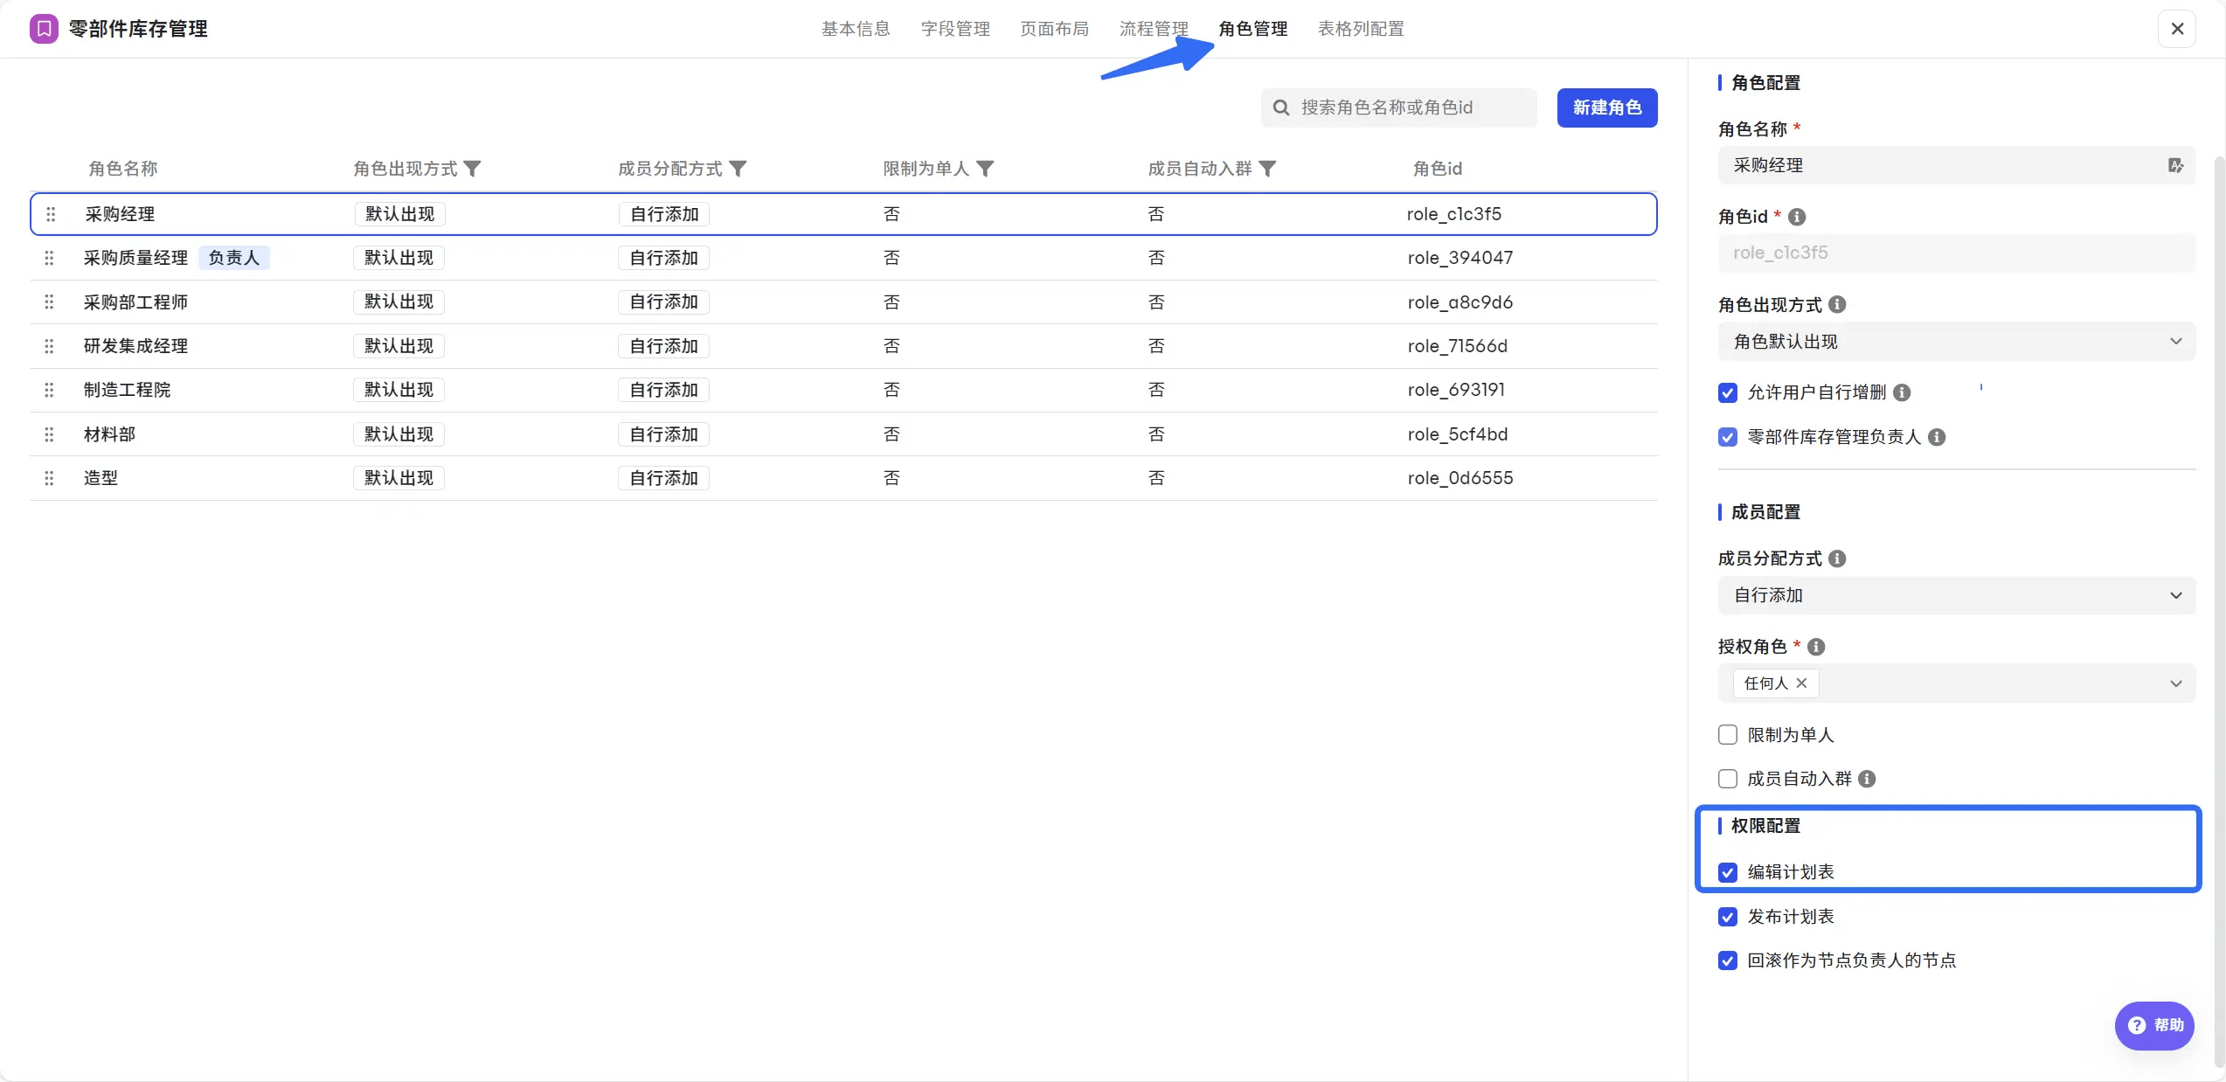Click the disabled 角色id field
The width and height of the screenshot is (2226, 1082).
1957,253
